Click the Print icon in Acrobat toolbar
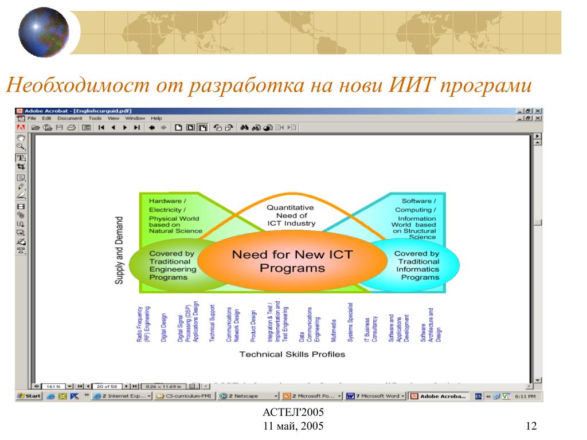The height and width of the screenshot is (440, 587). click(71, 128)
